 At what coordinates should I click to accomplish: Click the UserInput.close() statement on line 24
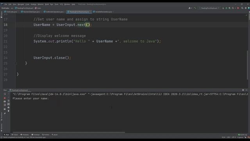click(x=52, y=58)
